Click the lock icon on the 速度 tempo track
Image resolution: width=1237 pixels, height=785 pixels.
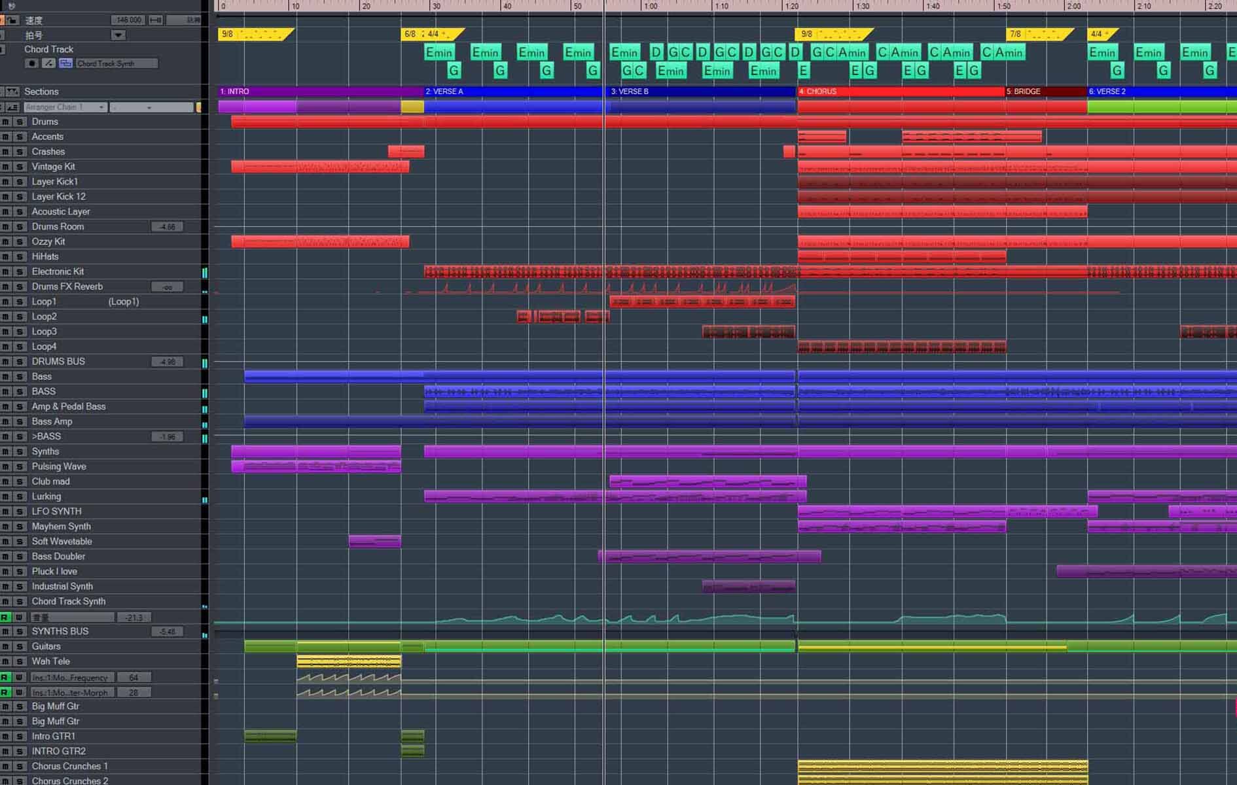click(x=12, y=20)
